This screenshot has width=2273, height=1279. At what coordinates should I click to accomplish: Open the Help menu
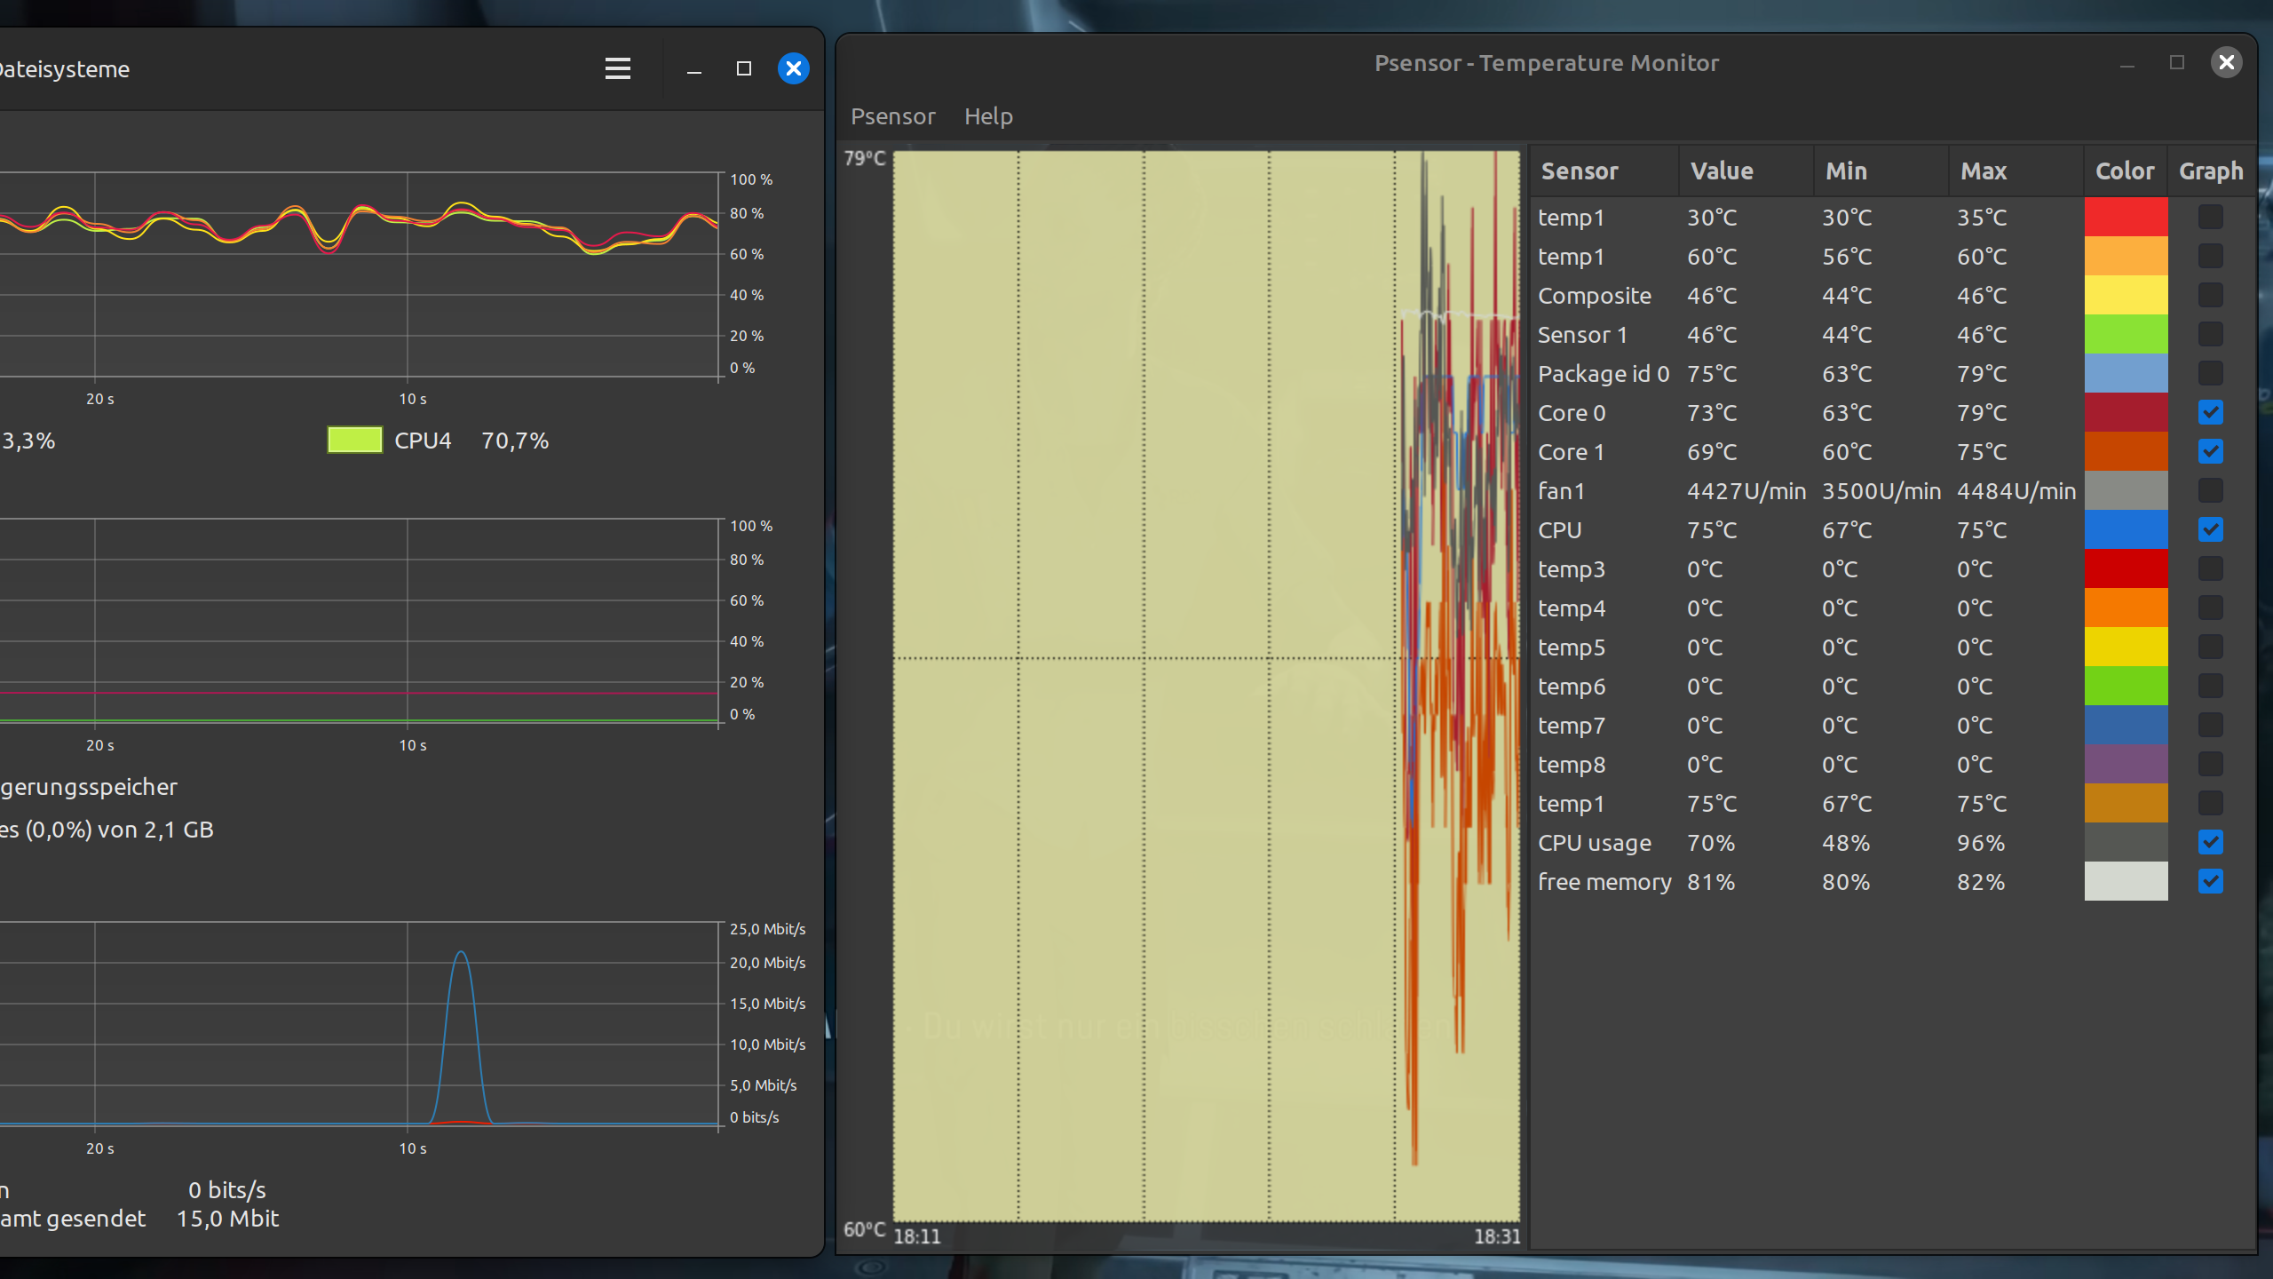[988, 116]
